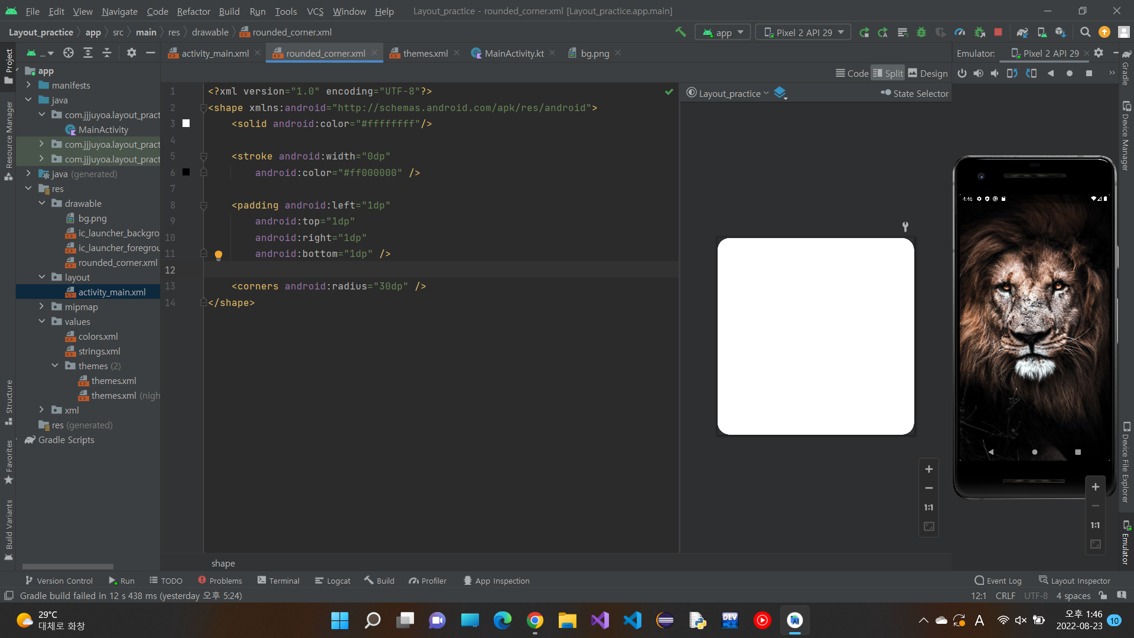Expand the mipmap folder in project tree

pyautogui.click(x=41, y=307)
